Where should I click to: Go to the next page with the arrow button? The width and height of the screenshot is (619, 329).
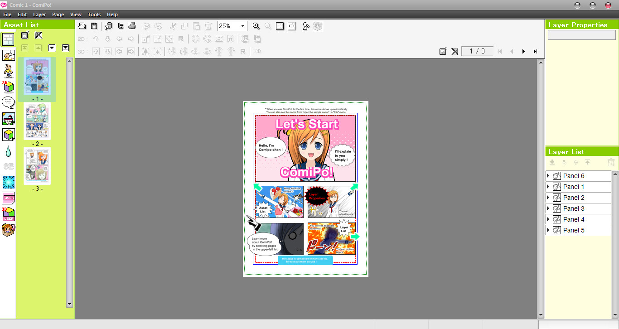523,51
